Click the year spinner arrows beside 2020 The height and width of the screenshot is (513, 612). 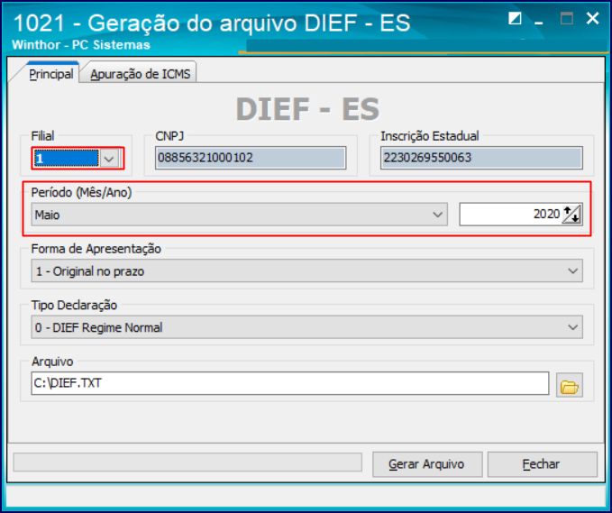[571, 215]
